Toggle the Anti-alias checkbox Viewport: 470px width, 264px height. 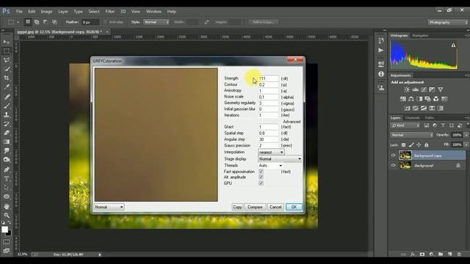click(105, 22)
